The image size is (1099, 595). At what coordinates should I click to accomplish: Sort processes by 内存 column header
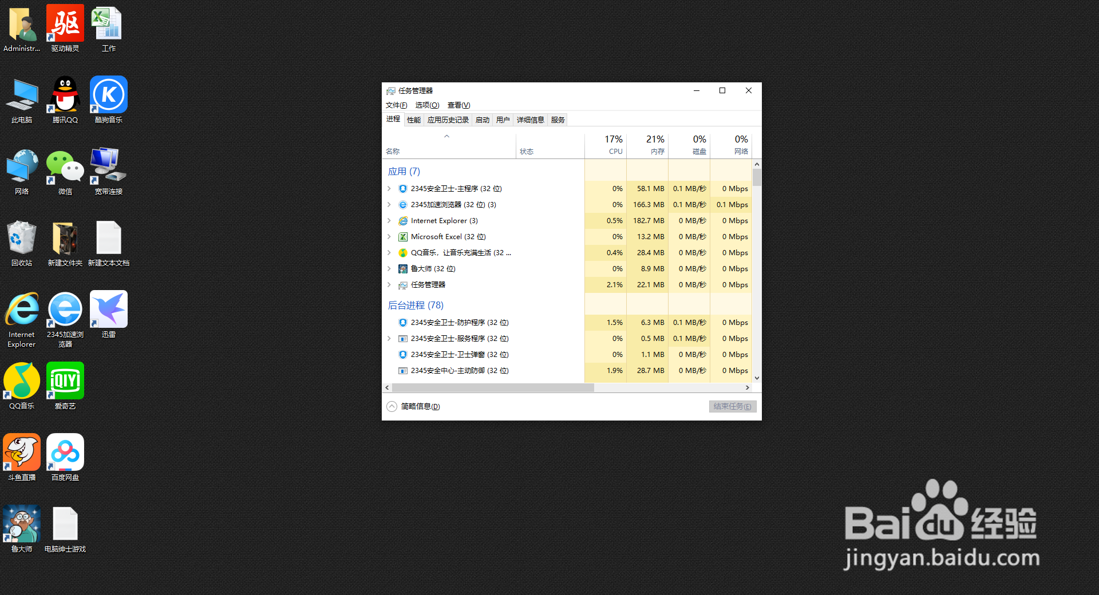click(x=647, y=145)
